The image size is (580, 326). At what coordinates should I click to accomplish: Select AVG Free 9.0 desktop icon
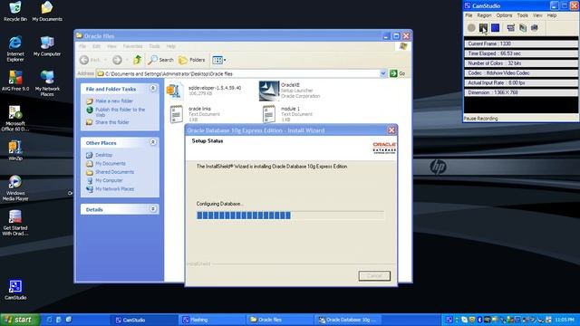[x=15, y=81]
